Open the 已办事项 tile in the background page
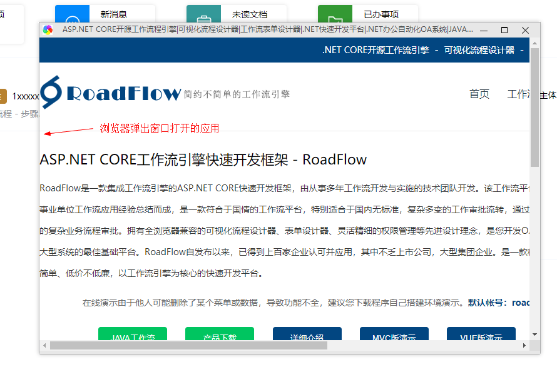 368,14
